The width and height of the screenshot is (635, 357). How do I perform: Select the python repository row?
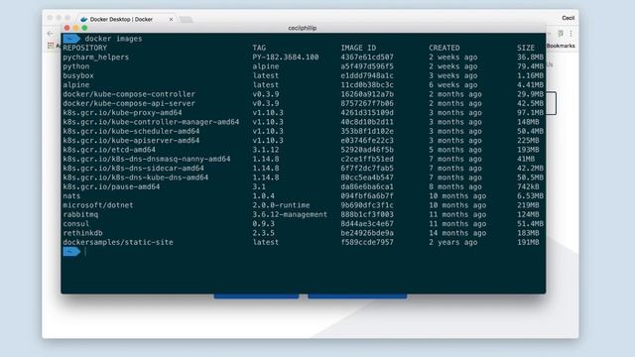point(303,66)
